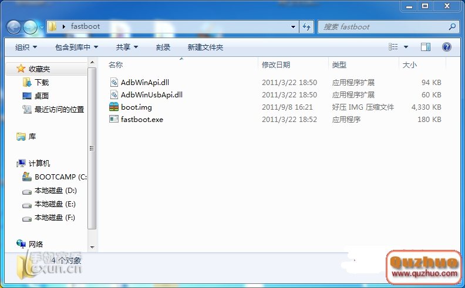Select the boot.img archive icon
The width and height of the screenshot is (465, 288).
click(x=114, y=107)
